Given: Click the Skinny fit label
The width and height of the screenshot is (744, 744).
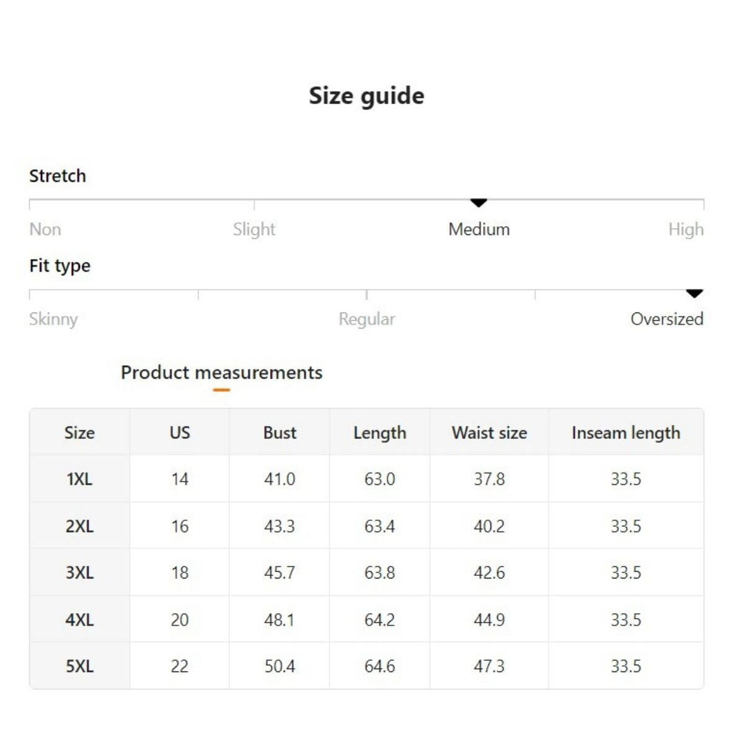Looking at the screenshot, I should coord(53,319).
